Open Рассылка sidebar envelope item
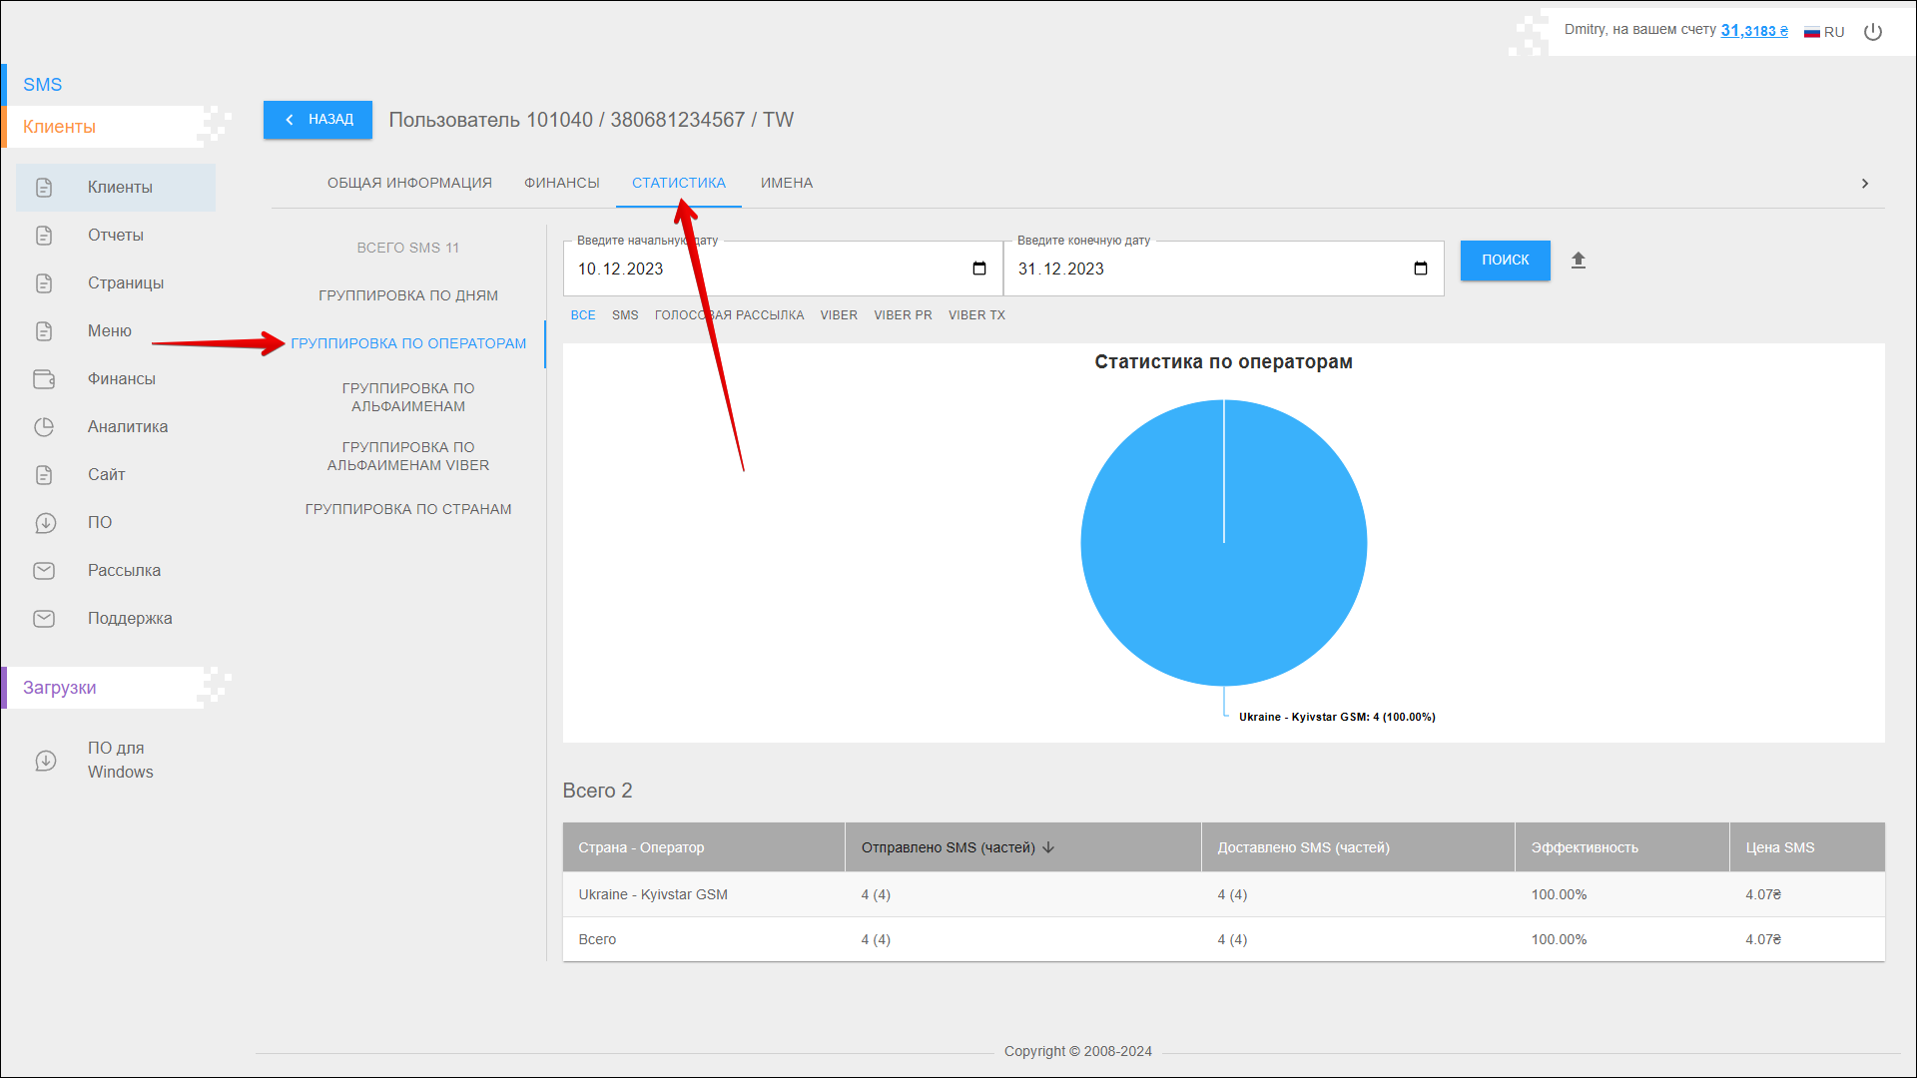The image size is (1917, 1078). point(124,571)
